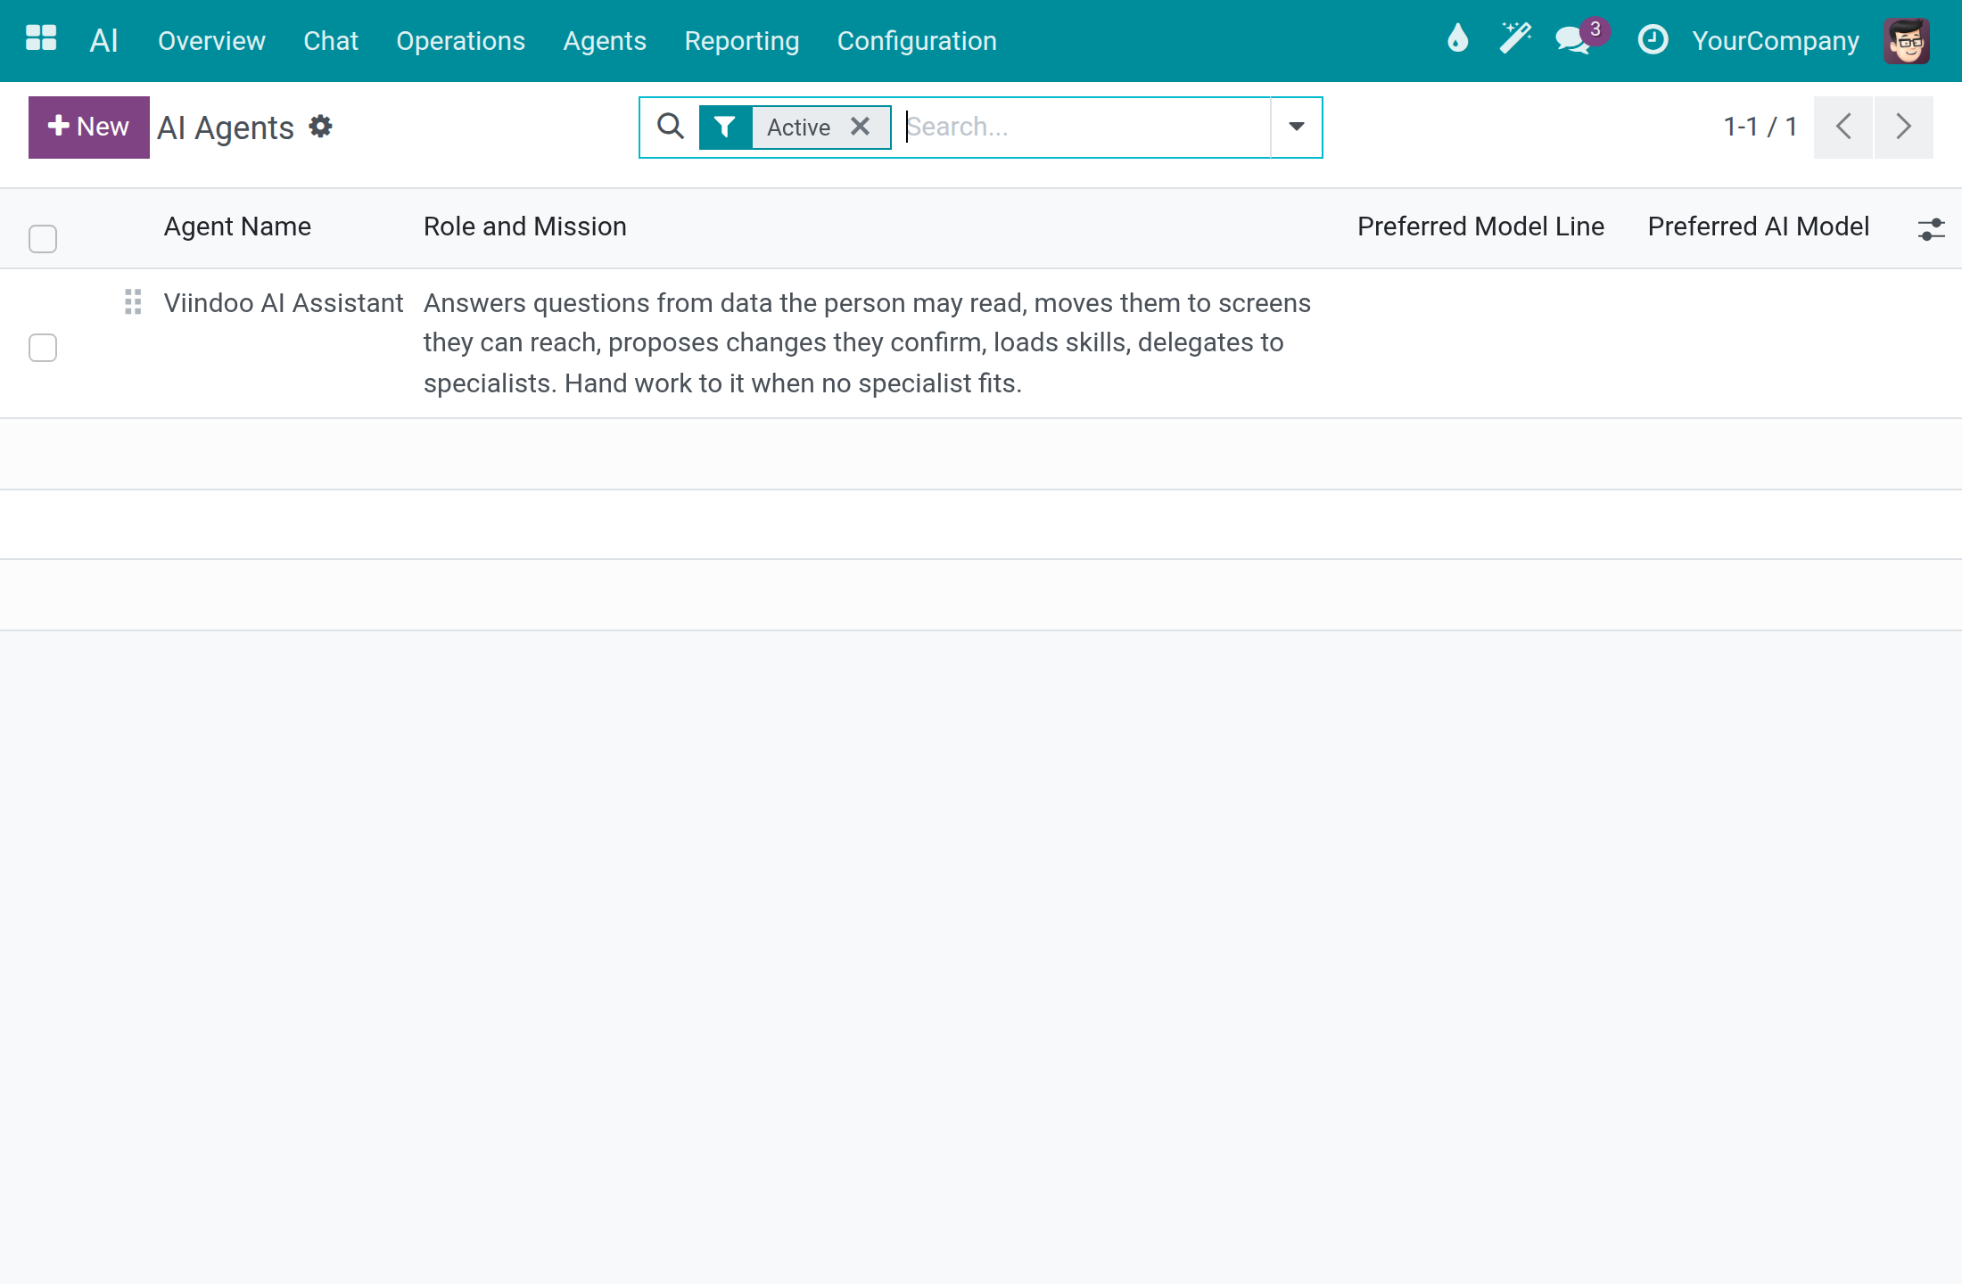Sort by Preferred AI Model column
Screen dimensions: 1962x1284
(x=1758, y=226)
